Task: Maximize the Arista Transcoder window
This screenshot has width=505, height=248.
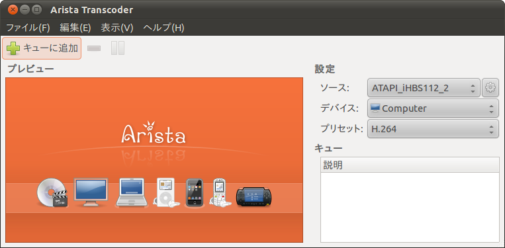Action: point(37,10)
